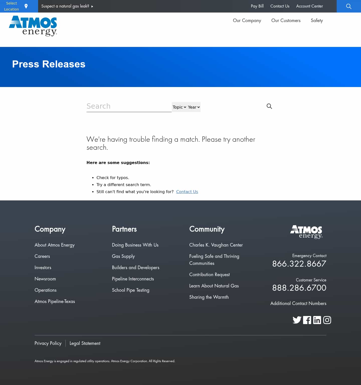
Task: Open Account Center
Action: 309,6
